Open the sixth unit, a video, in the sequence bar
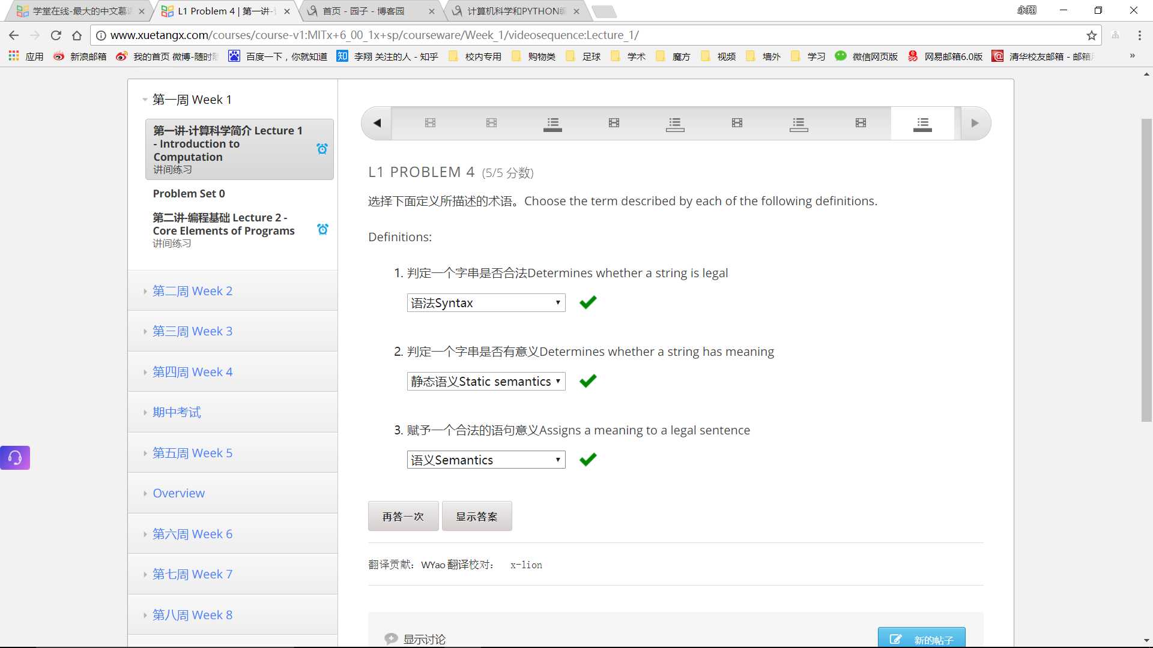 pos(737,123)
